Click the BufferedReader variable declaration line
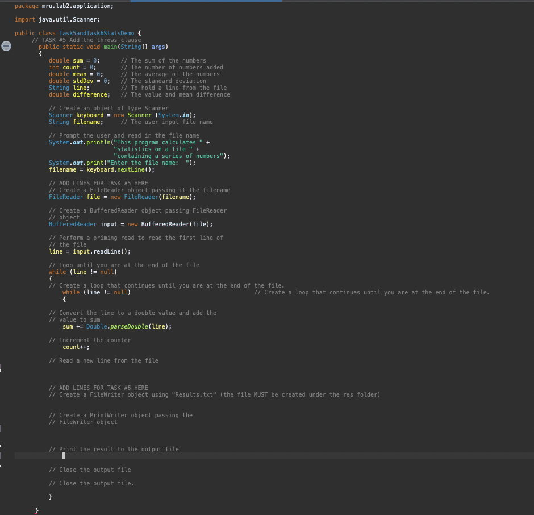534x515 pixels. 102,224
